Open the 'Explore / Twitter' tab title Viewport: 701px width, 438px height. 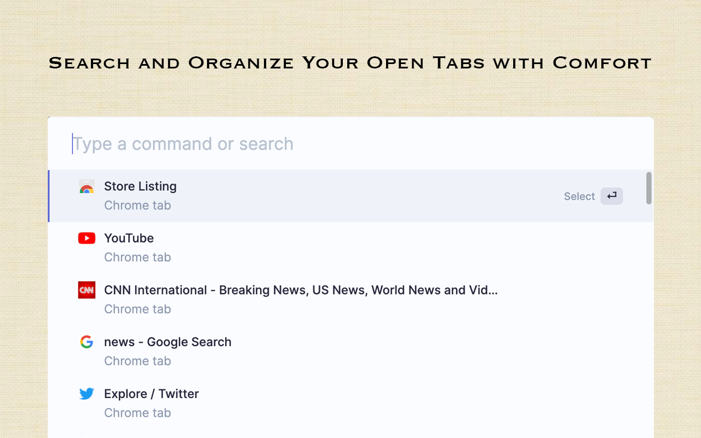coord(151,394)
